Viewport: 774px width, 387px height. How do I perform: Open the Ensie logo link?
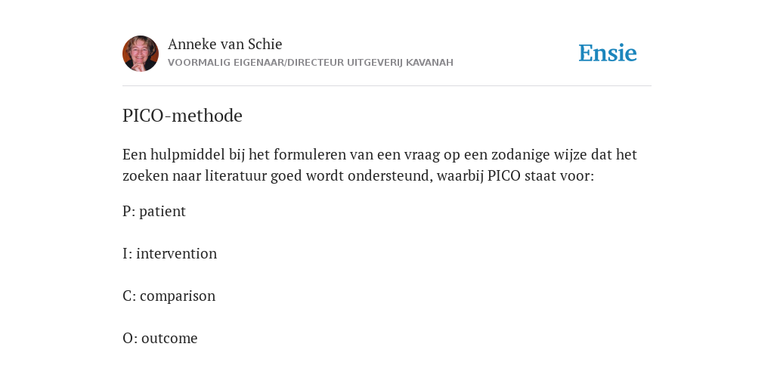[608, 53]
